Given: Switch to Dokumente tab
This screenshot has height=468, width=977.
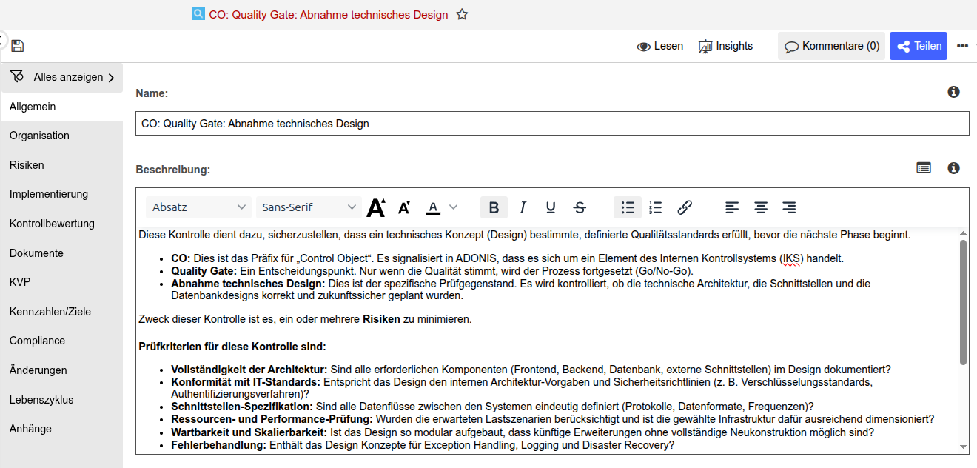Looking at the screenshot, I should 62,253.
